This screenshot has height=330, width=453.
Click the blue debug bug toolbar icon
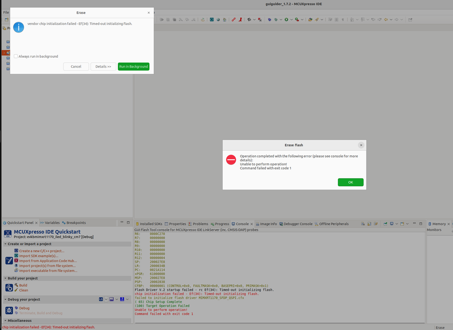coord(269,19)
